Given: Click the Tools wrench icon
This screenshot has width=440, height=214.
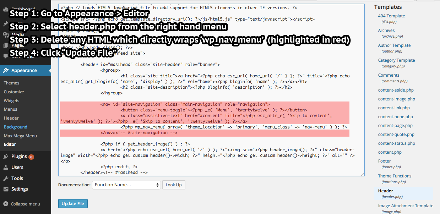Looking at the screenshot, I should [x=6, y=179].
